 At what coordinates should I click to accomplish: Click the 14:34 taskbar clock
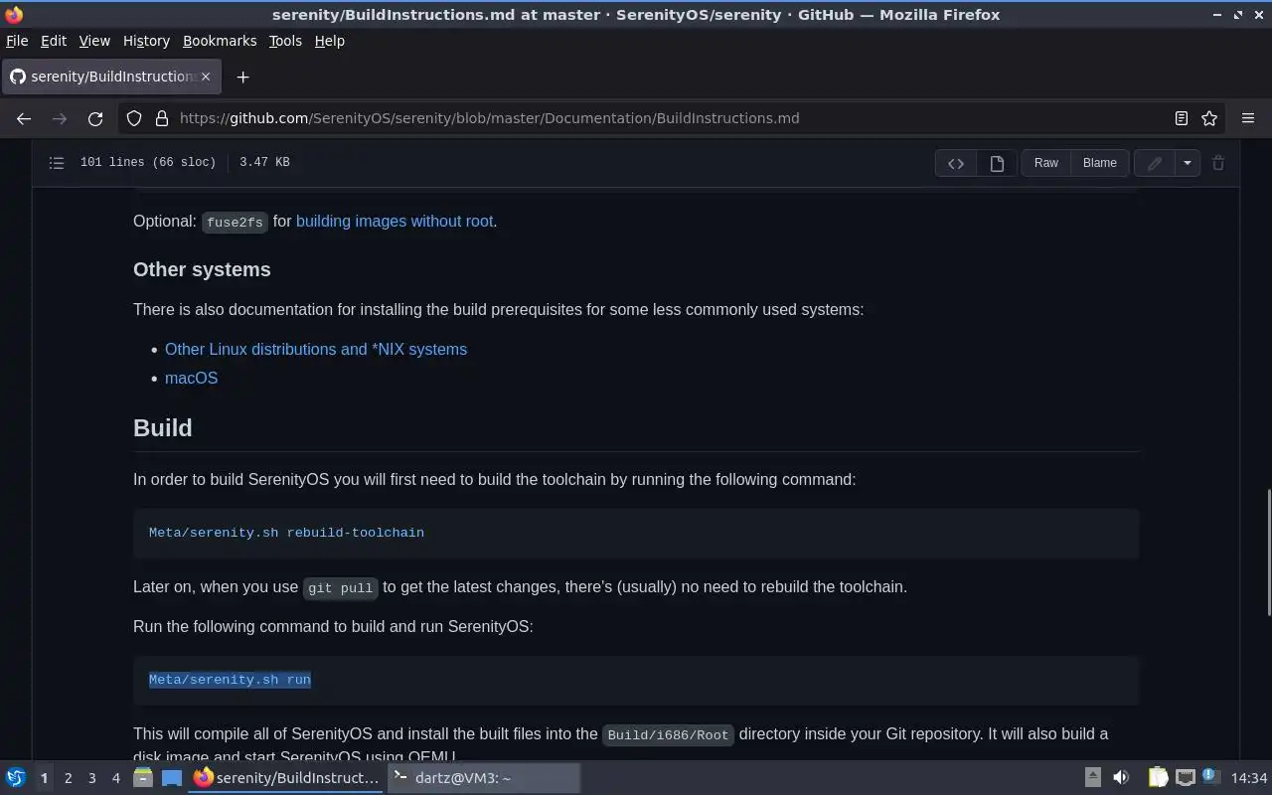1249,778
